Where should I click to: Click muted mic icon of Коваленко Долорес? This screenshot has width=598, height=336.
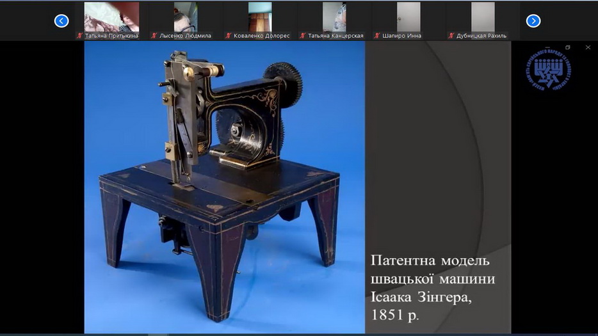(228, 36)
